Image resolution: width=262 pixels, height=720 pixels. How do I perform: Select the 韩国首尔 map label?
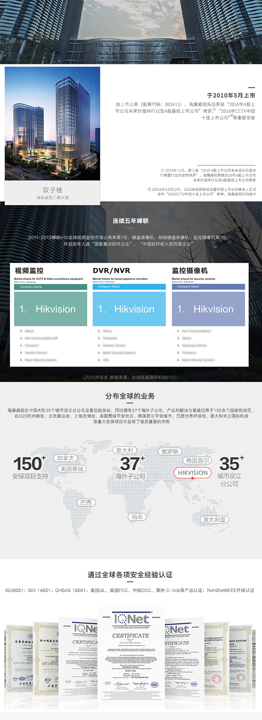pyautogui.click(x=197, y=461)
